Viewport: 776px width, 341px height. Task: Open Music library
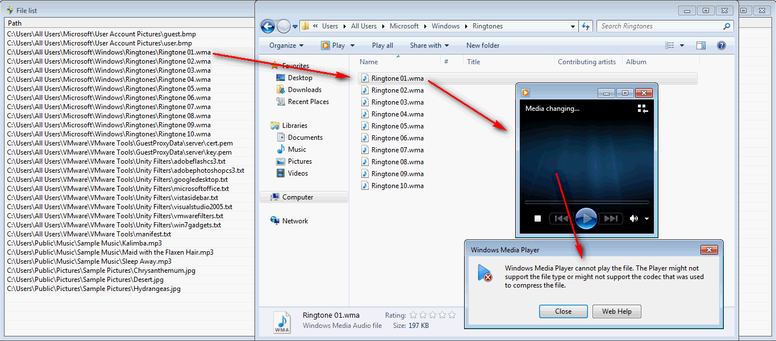pos(297,149)
